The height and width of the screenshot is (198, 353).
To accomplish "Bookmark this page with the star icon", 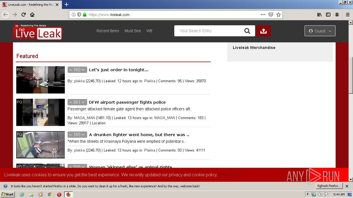I will tap(279, 15).
